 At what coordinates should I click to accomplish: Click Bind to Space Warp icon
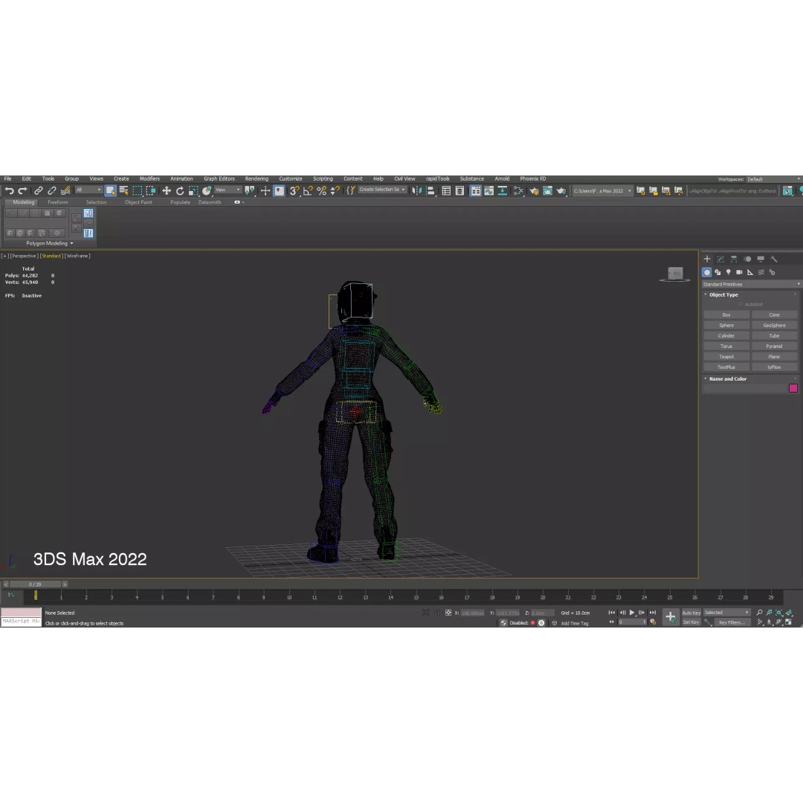click(65, 191)
